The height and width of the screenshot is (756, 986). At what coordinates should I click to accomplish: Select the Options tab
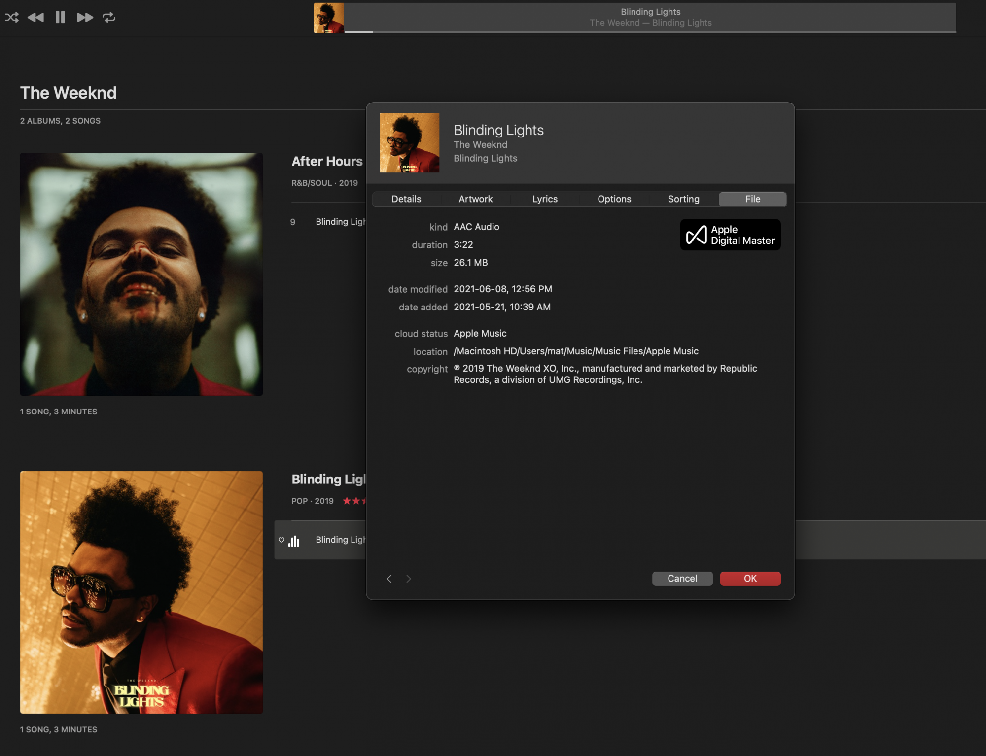point(613,199)
